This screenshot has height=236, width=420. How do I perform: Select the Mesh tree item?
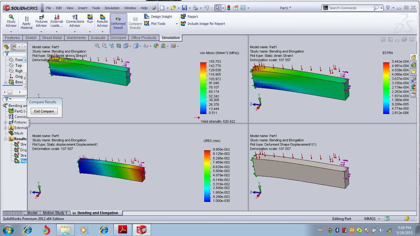click(x=16, y=133)
